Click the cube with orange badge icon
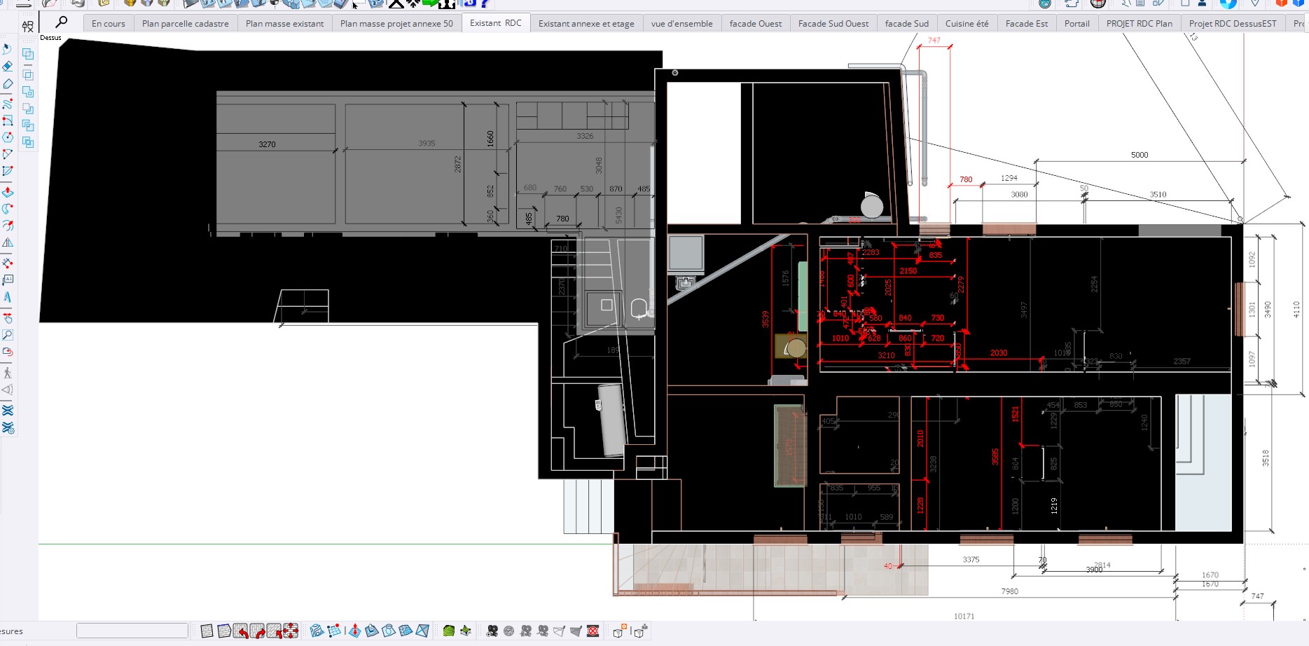This screenshot has width=1309, height=646. click(618, 631)
